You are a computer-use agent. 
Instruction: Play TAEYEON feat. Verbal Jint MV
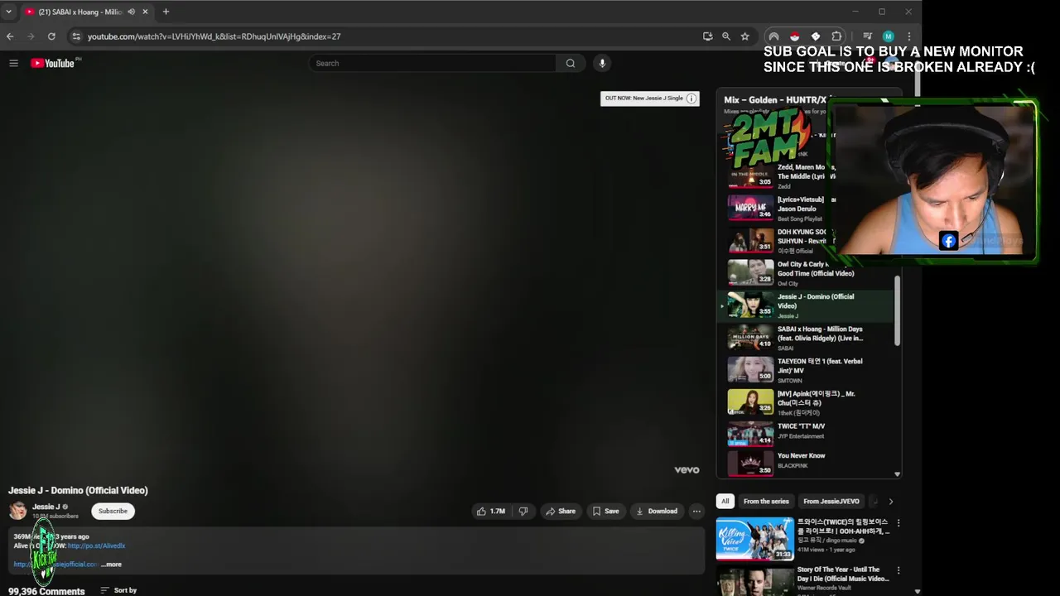point(805,370)
